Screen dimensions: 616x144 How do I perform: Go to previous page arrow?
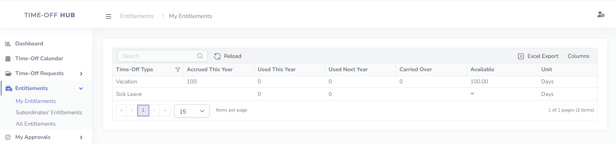tap(132, 110)
